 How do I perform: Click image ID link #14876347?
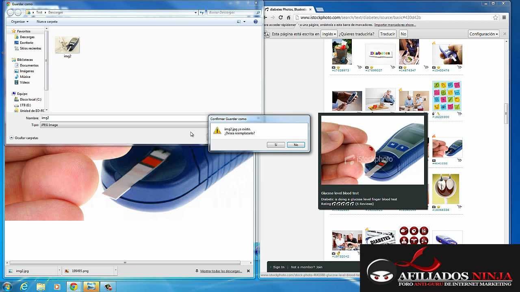(x=407, y=71)
